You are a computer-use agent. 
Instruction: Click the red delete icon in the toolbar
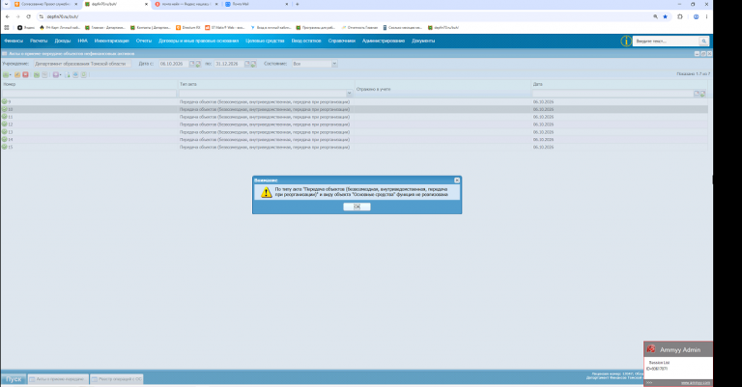click(25, 74)
